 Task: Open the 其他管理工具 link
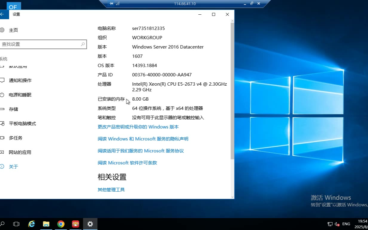click(x=111, y=190)
